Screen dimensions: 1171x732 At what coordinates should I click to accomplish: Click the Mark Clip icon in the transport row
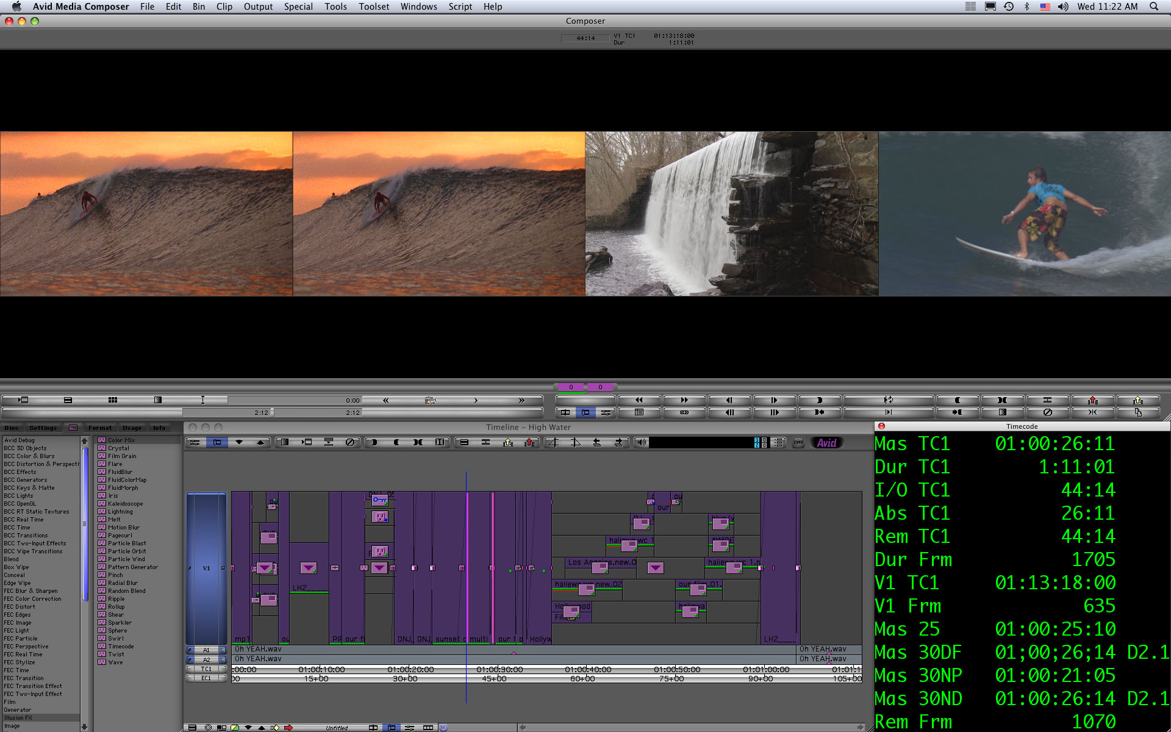(1002, 400)
